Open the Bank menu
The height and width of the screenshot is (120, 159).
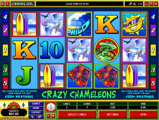click(x=36, y=108)
